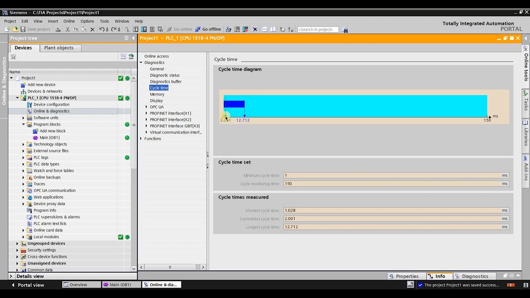Click the Open project folder icon
This screenshot has height=298, width=530.
[15, 29]
